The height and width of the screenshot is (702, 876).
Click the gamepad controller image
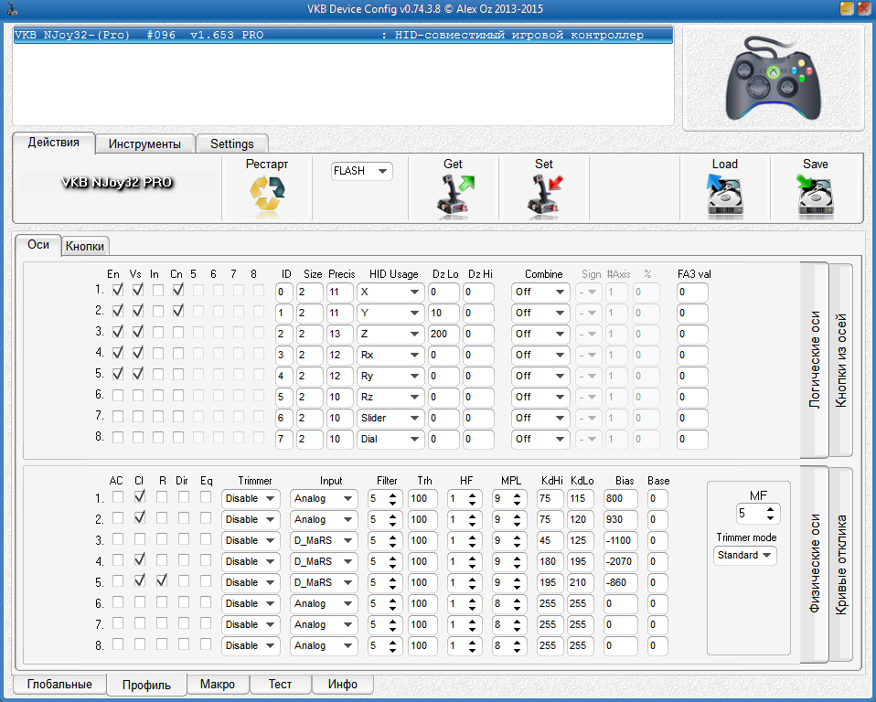coord(774,78)
